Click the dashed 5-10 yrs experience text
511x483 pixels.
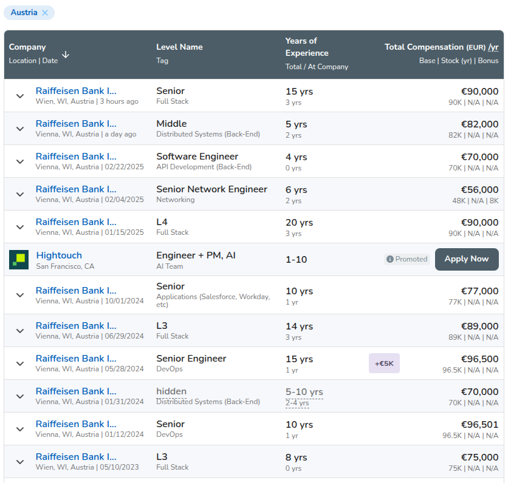point(304,392)
